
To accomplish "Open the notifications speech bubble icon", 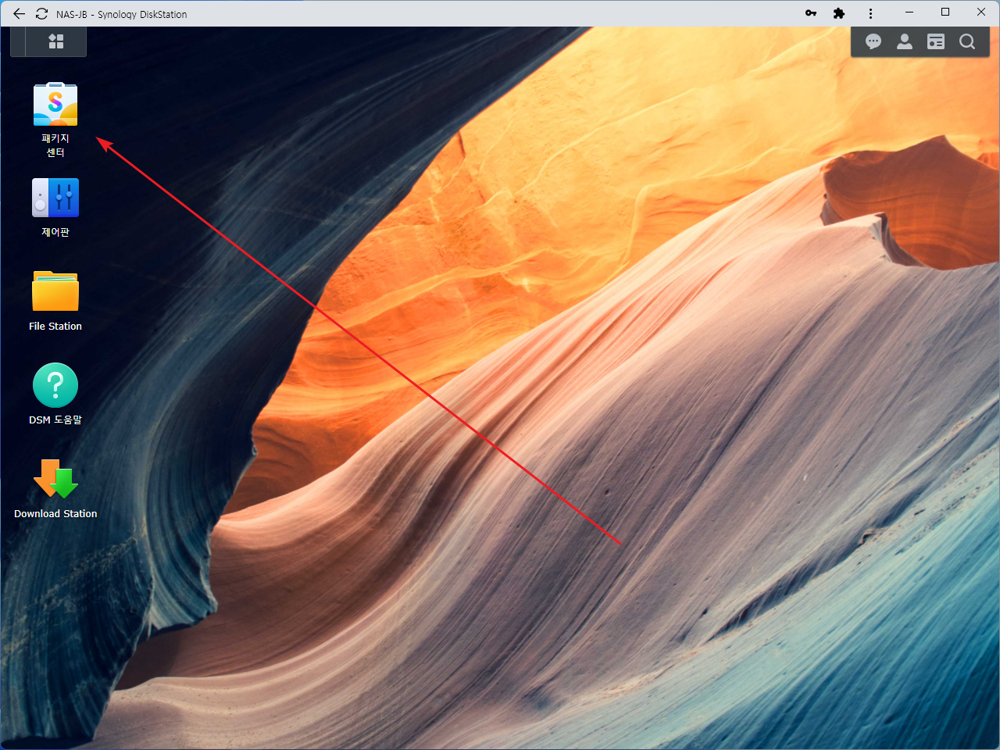I will click(873, 41).
